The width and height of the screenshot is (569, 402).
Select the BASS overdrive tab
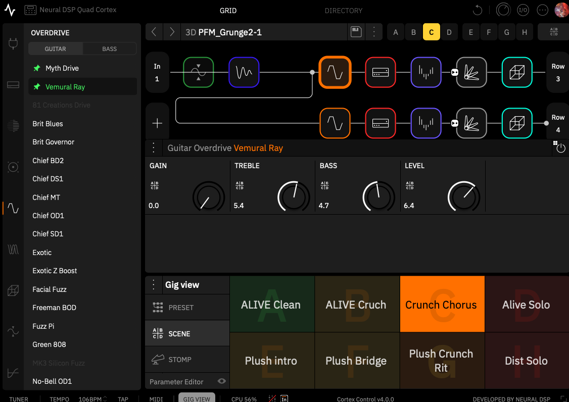pyautogui.click(x=110, y=48)
